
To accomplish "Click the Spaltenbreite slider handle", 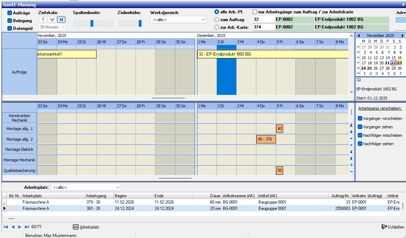I will pos(92,23).
